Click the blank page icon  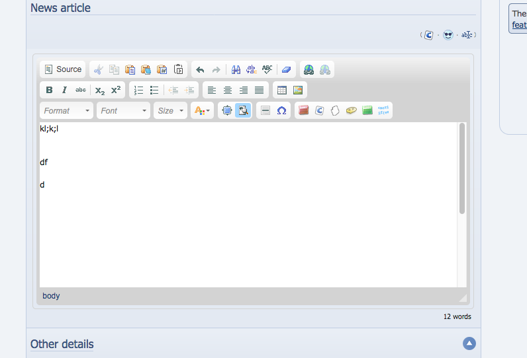click(335, 110)
